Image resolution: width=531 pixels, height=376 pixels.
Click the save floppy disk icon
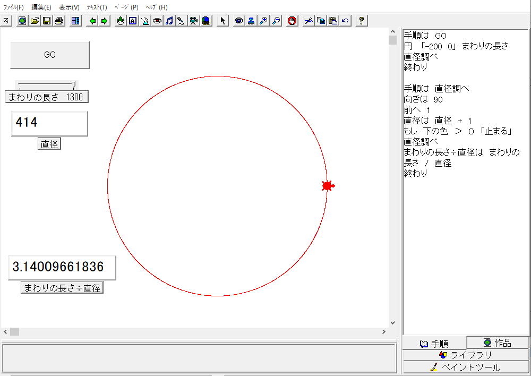tap(46, 21)
